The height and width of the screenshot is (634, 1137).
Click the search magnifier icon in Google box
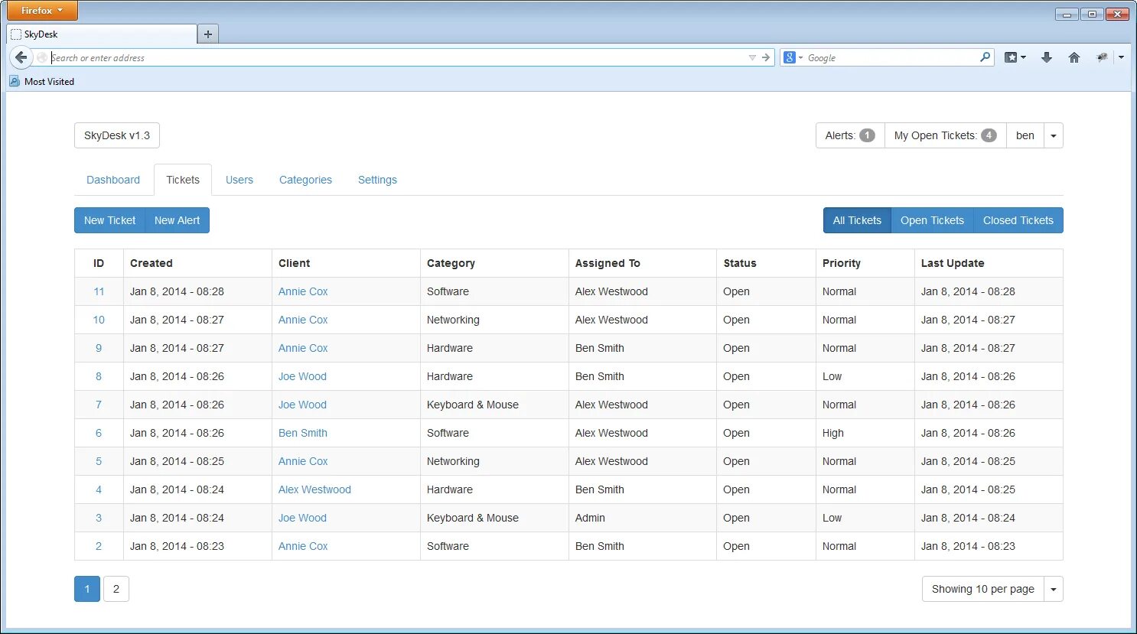985,57
